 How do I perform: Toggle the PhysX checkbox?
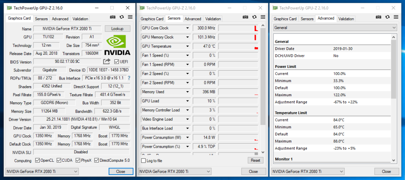(78, 161)
